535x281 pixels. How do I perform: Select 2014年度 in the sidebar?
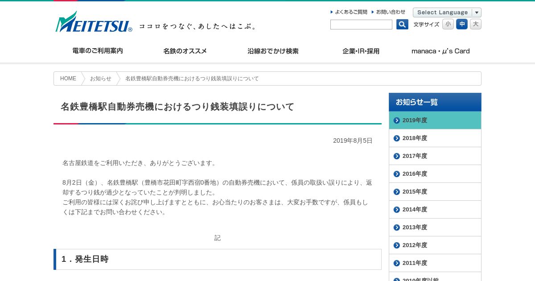[435, 210]
